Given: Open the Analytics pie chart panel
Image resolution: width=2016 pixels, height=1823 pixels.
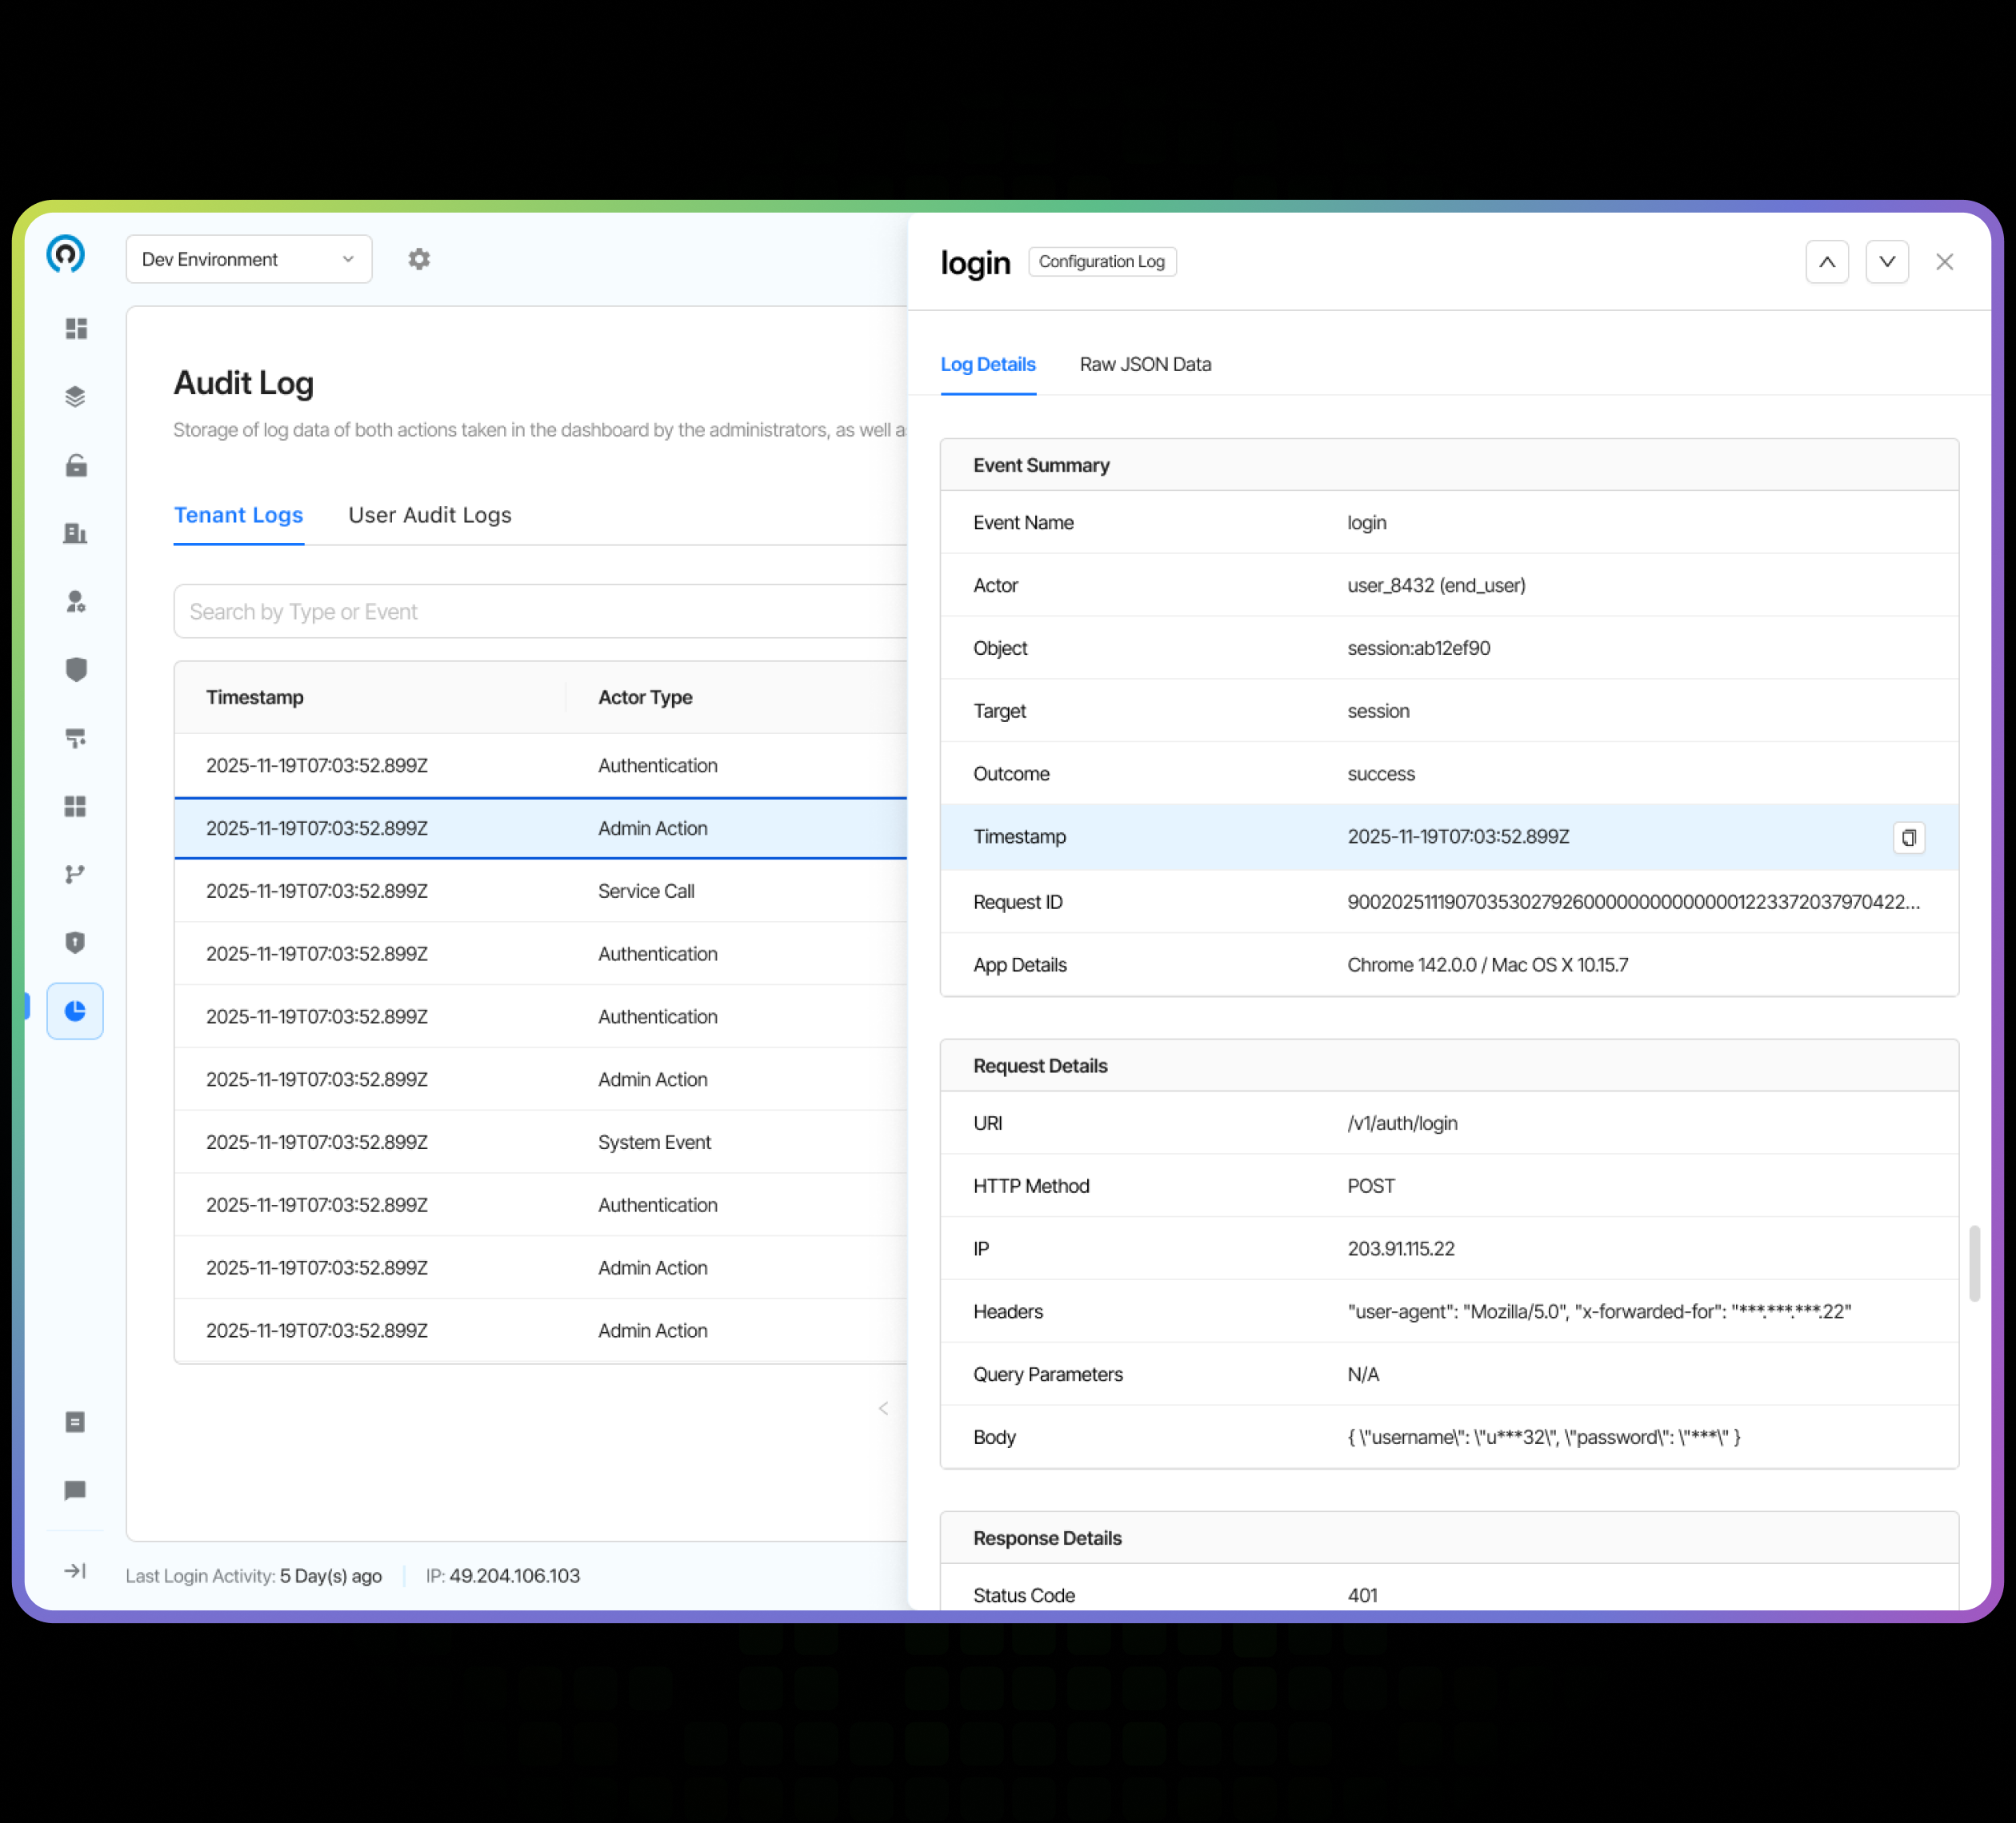Looking at the screenshot, I should pos(76,1011).
